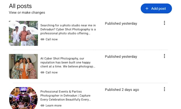Click the Add post button
181x109 pixels.
point(156,8)
